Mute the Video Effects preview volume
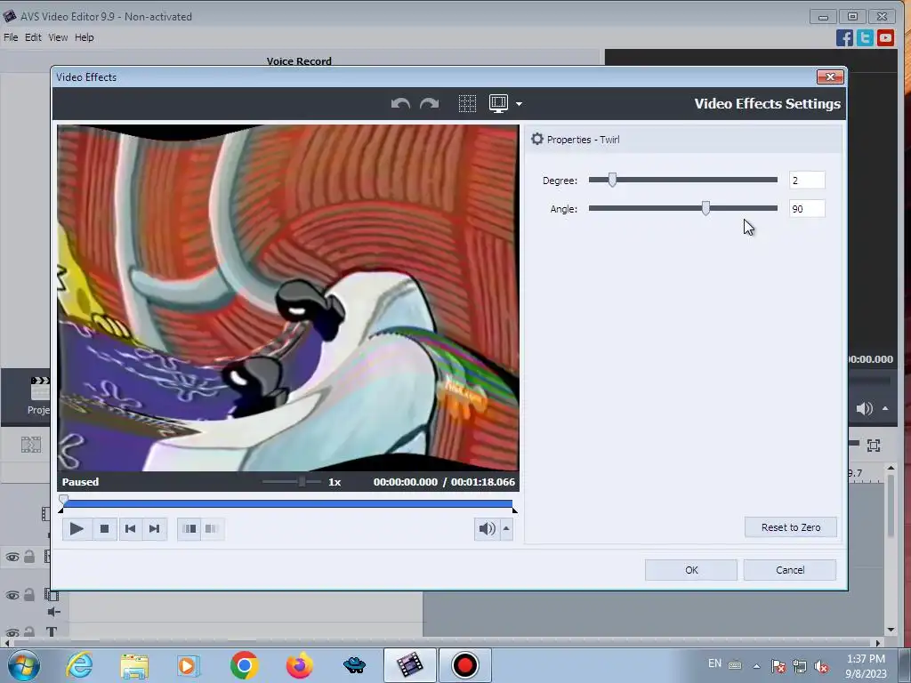The height and width of the screenshot is (683, 911). point(487,528)
